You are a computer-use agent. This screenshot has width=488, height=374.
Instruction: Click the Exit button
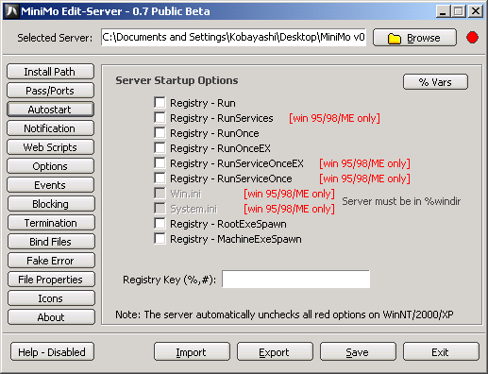coord(441,351)
